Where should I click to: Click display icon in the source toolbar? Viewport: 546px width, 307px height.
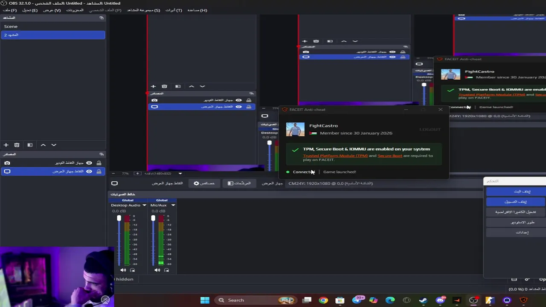(x=114, y=183)
